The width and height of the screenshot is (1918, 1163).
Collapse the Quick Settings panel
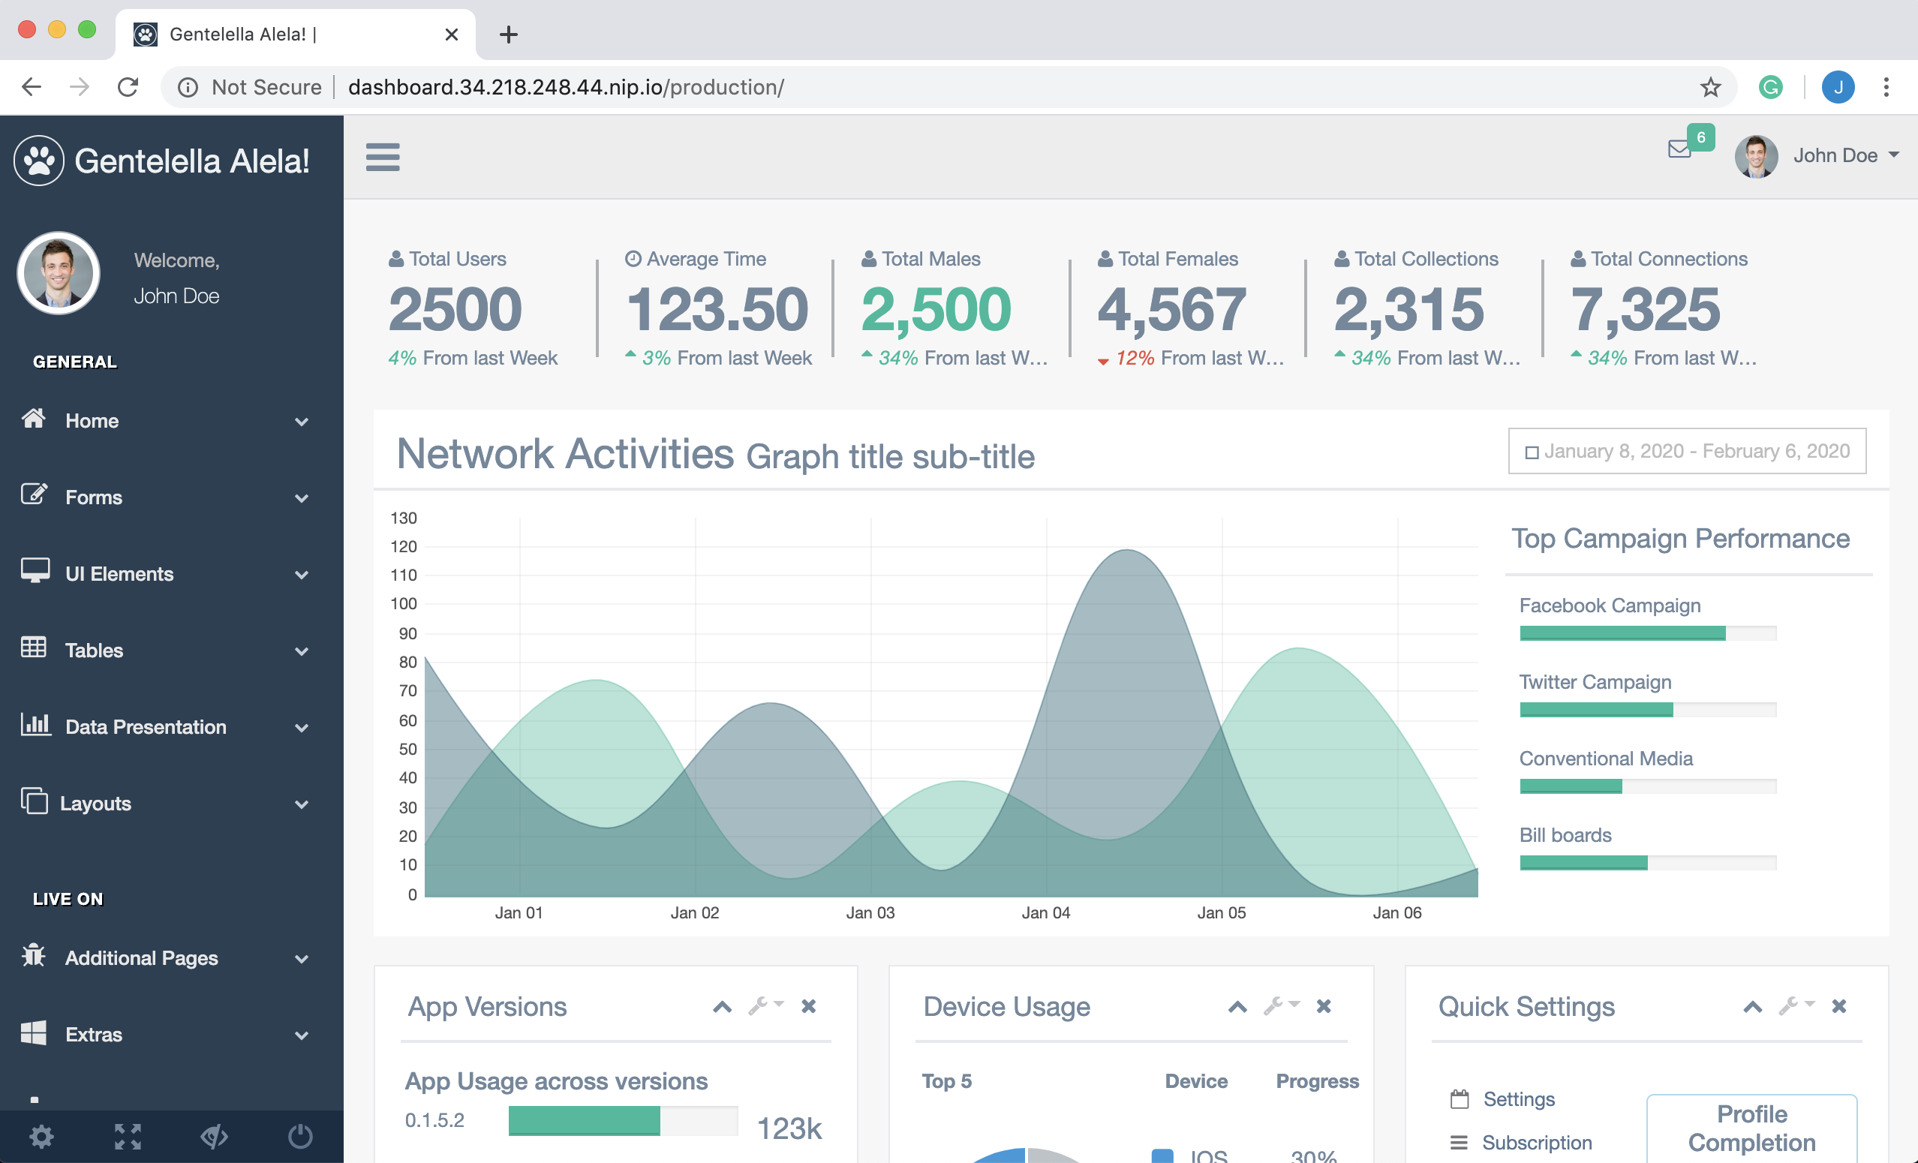click(1751, 1005)
